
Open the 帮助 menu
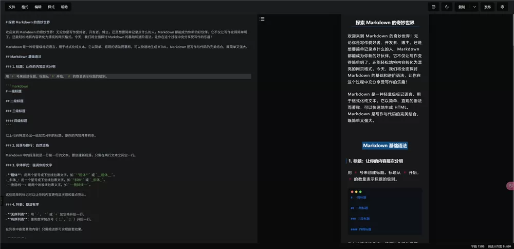pos(64,7)
